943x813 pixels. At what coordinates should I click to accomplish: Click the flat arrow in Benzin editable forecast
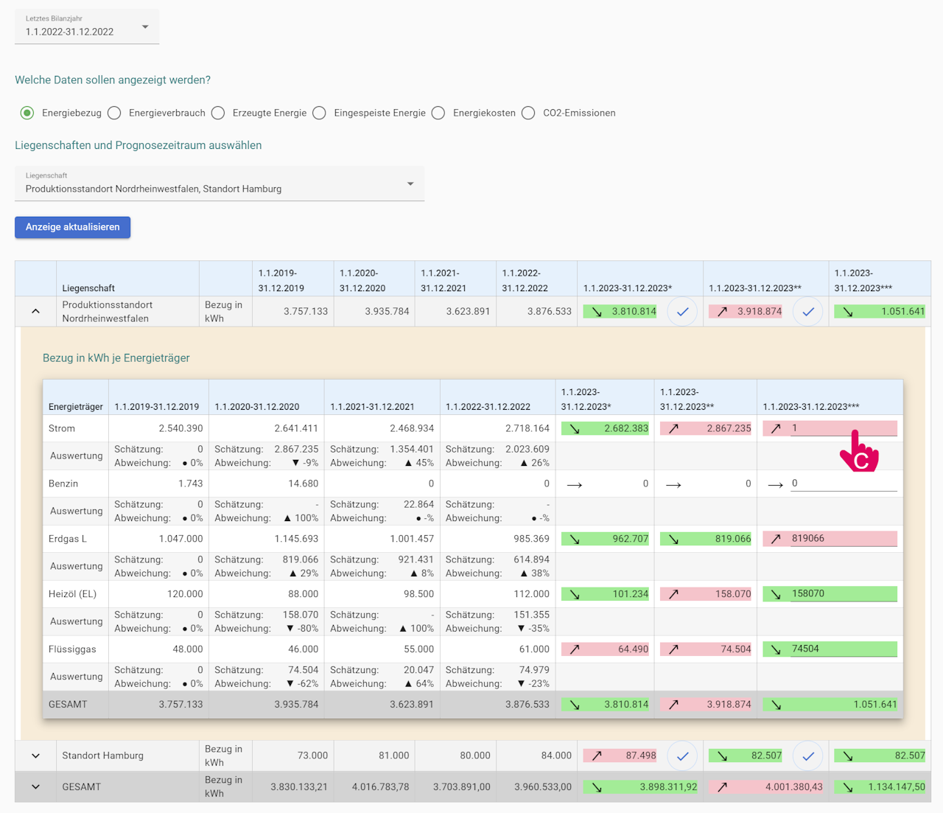pos(775,484)
